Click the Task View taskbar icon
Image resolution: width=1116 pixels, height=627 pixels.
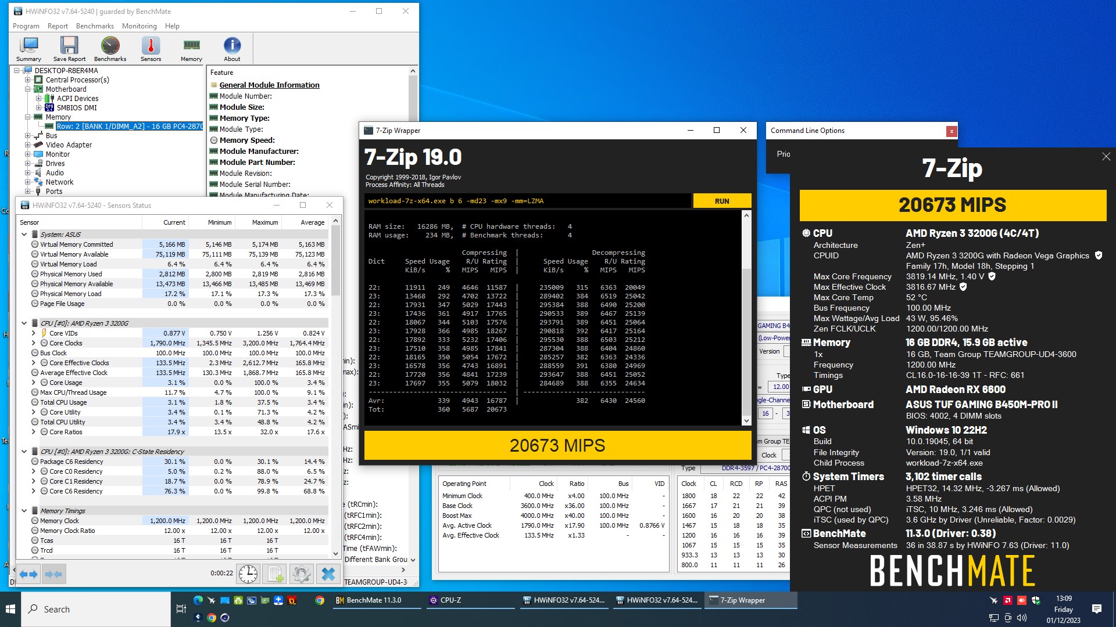(181, 609)
